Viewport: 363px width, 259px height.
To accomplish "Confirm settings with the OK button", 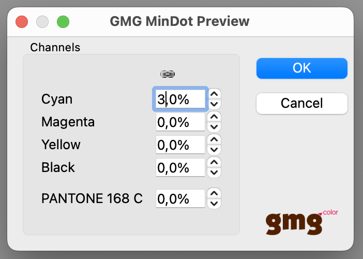I will click(302, 68).
